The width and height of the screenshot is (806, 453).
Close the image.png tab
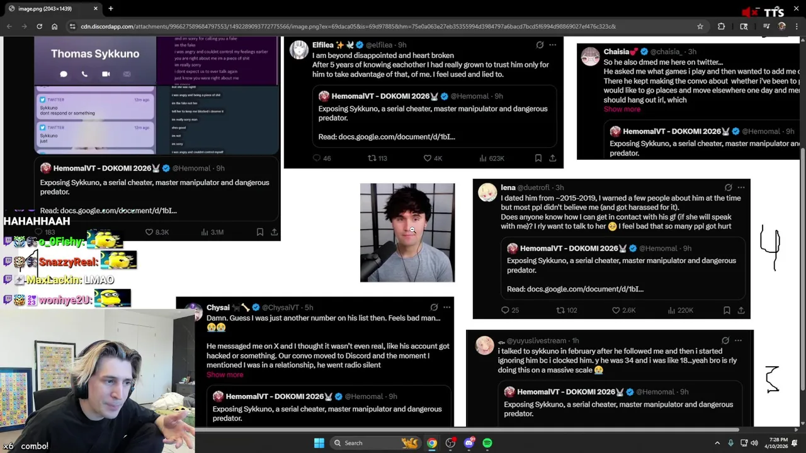tap(96, 8)
